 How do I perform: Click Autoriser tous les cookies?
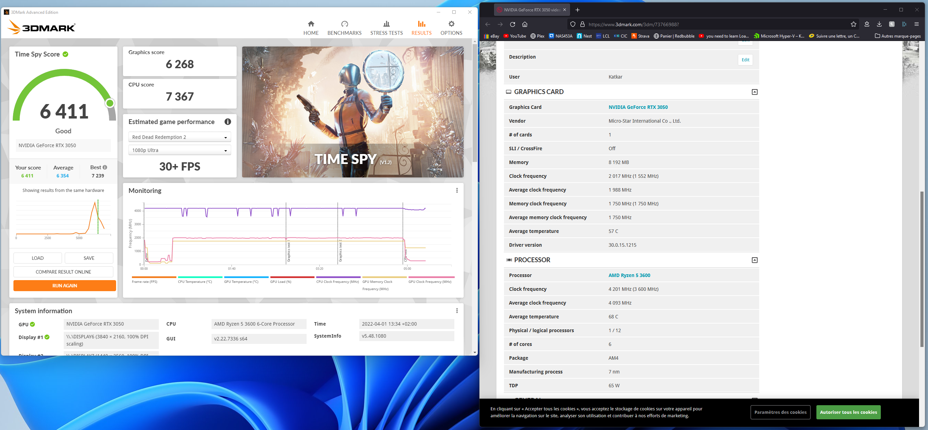pyautogui.click(x=848, y=412)
